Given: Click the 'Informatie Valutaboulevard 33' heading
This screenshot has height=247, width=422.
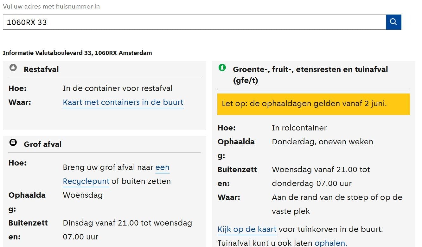Looking at the screenshot, I should click(77, 53).
